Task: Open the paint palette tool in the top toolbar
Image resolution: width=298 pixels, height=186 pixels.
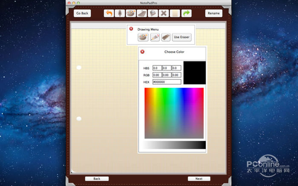Action: (131, 13)
